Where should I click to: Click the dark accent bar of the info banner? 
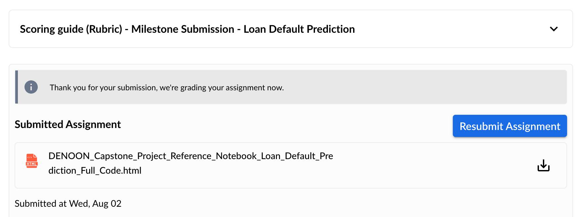tap(16, 87)
